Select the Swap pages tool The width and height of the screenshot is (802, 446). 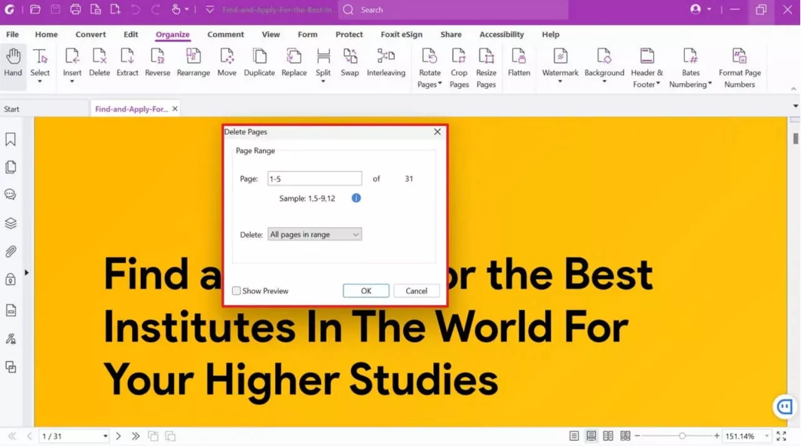pos(349,63)
